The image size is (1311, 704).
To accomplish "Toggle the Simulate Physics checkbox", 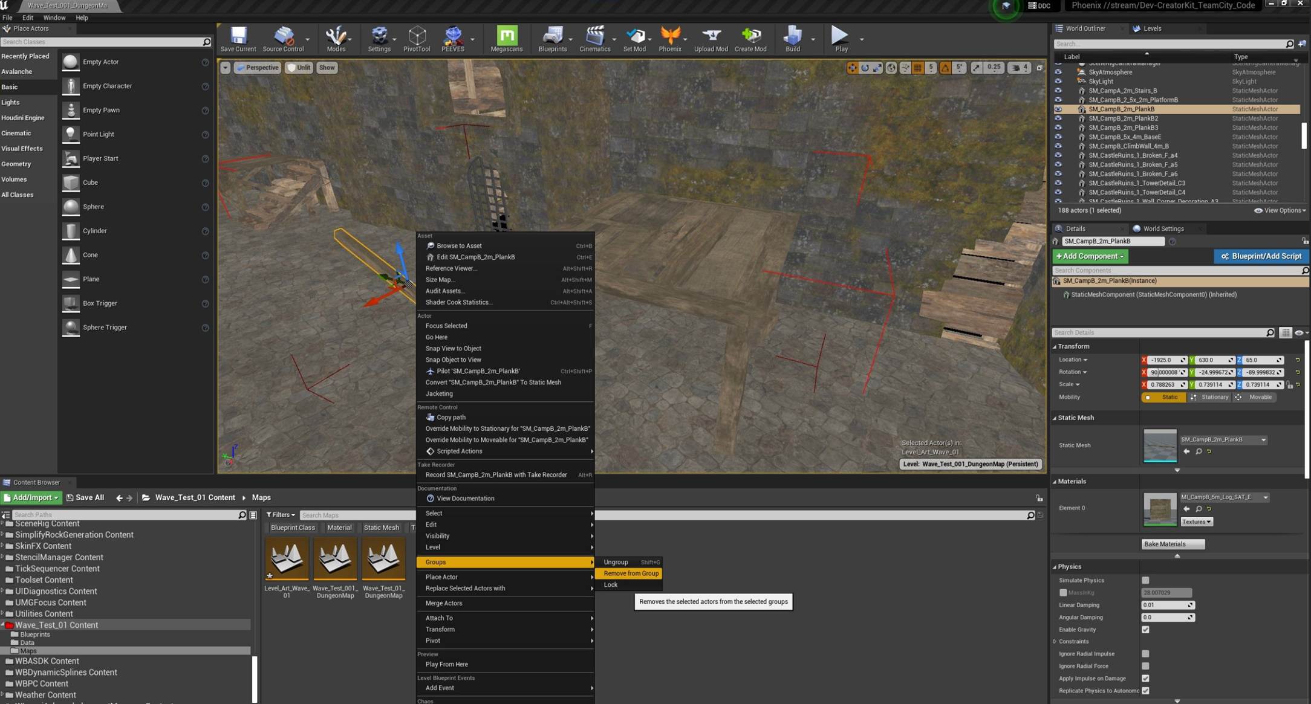I will (1145, 580).
